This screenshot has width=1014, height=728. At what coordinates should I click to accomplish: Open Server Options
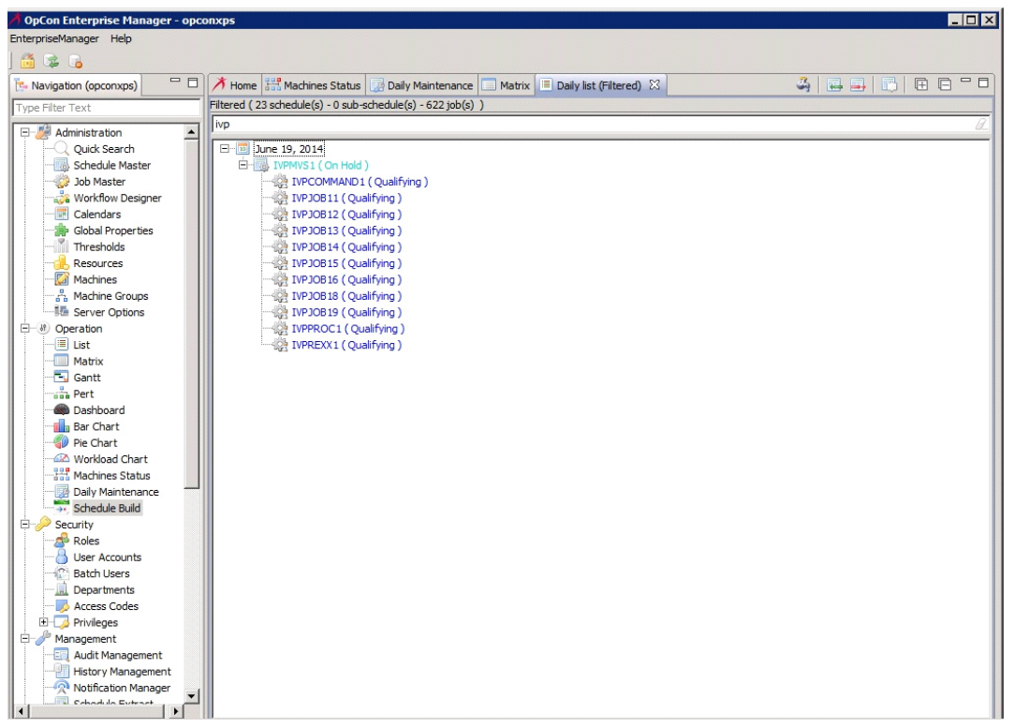tap(109, 312)
